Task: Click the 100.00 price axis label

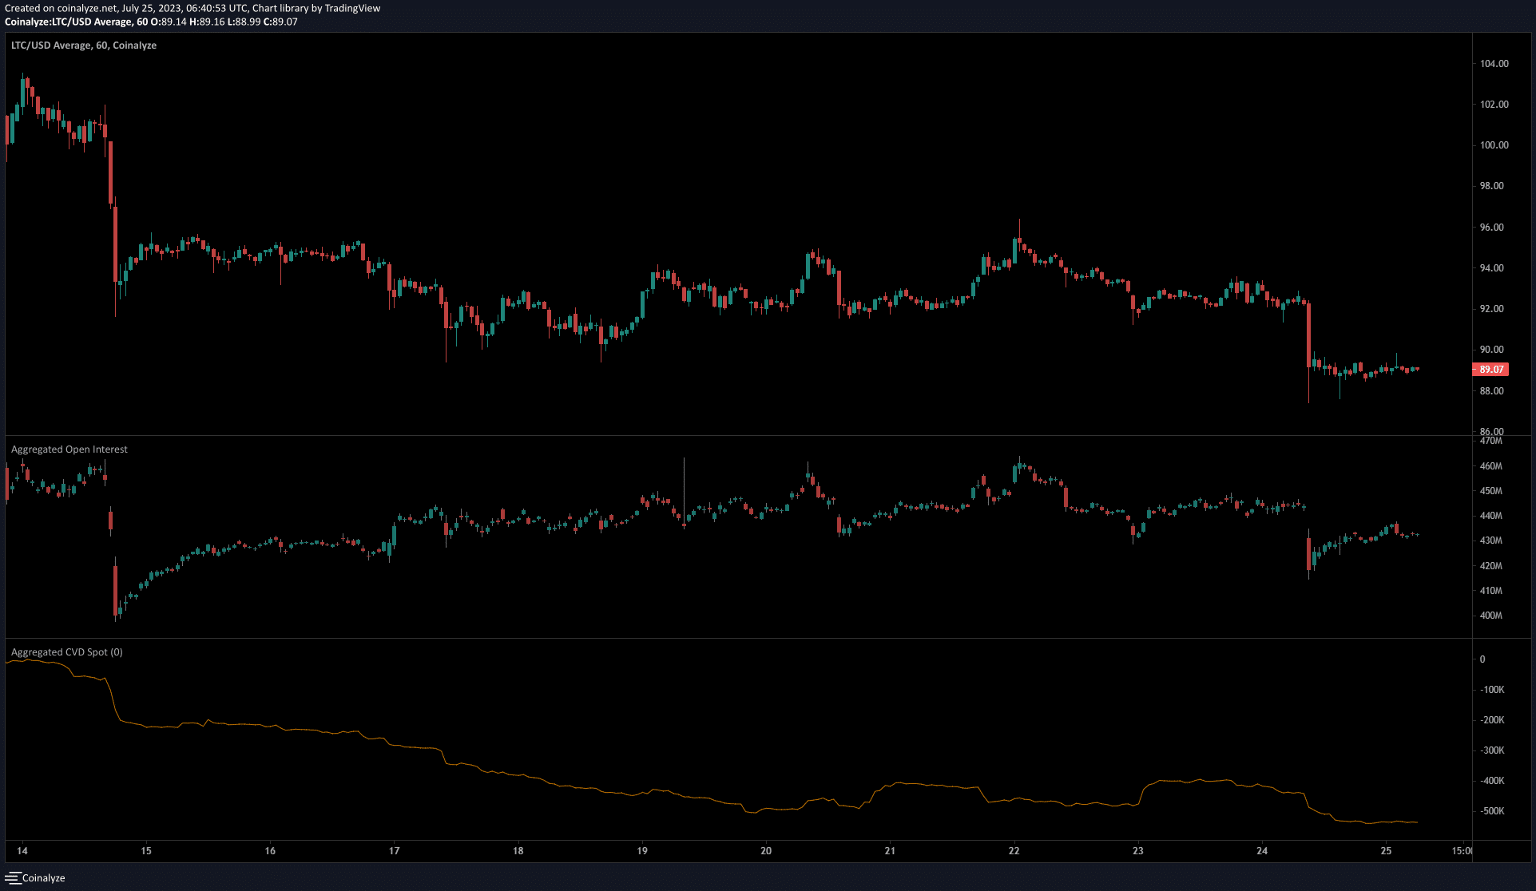Action: 1494,145
